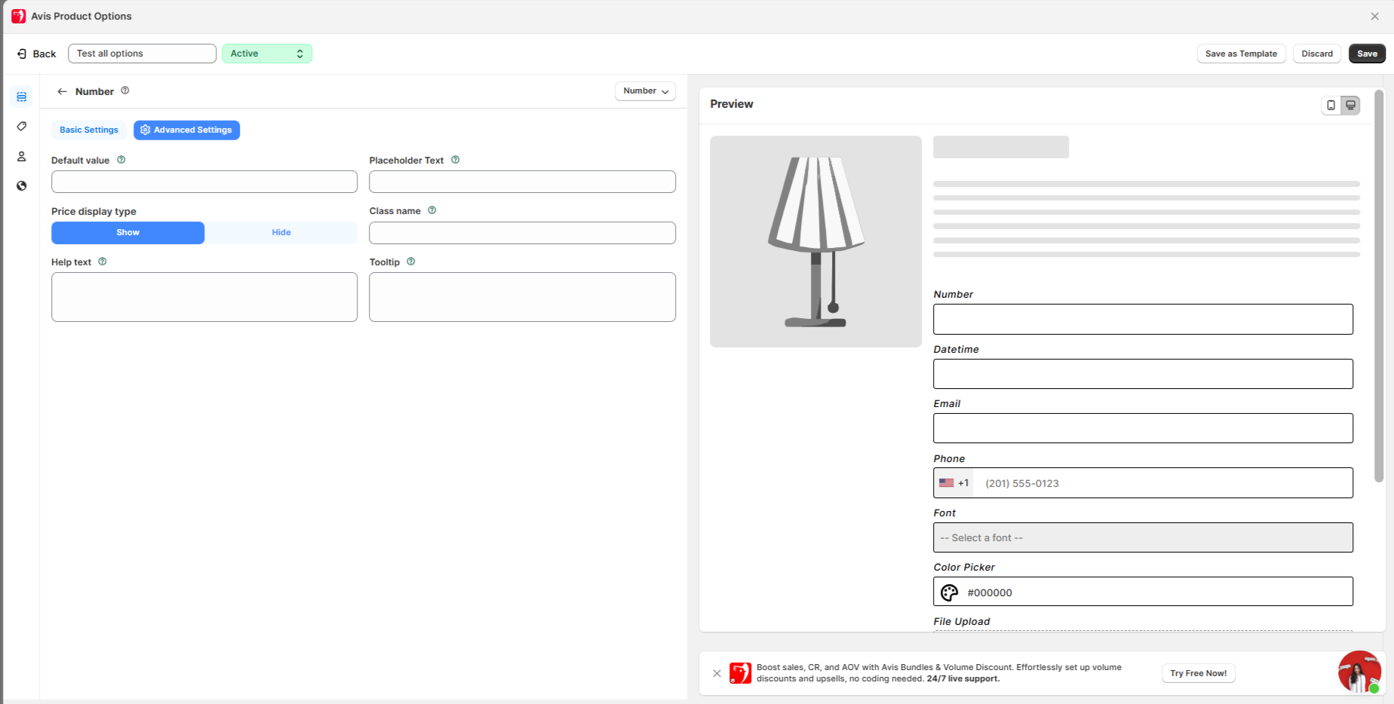Open the Select a font dropdown

(x=1142, y=538)
